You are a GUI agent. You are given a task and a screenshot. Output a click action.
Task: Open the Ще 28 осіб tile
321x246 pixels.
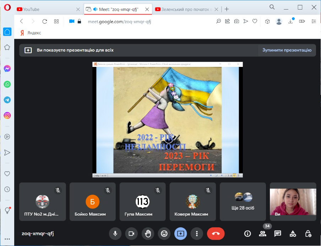[243, 202]
